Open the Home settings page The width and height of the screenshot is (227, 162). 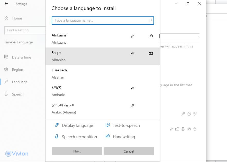tap(17, 18)
